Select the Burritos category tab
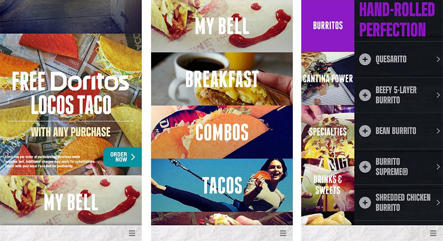 pyautogui.click(x=328, y=26)
